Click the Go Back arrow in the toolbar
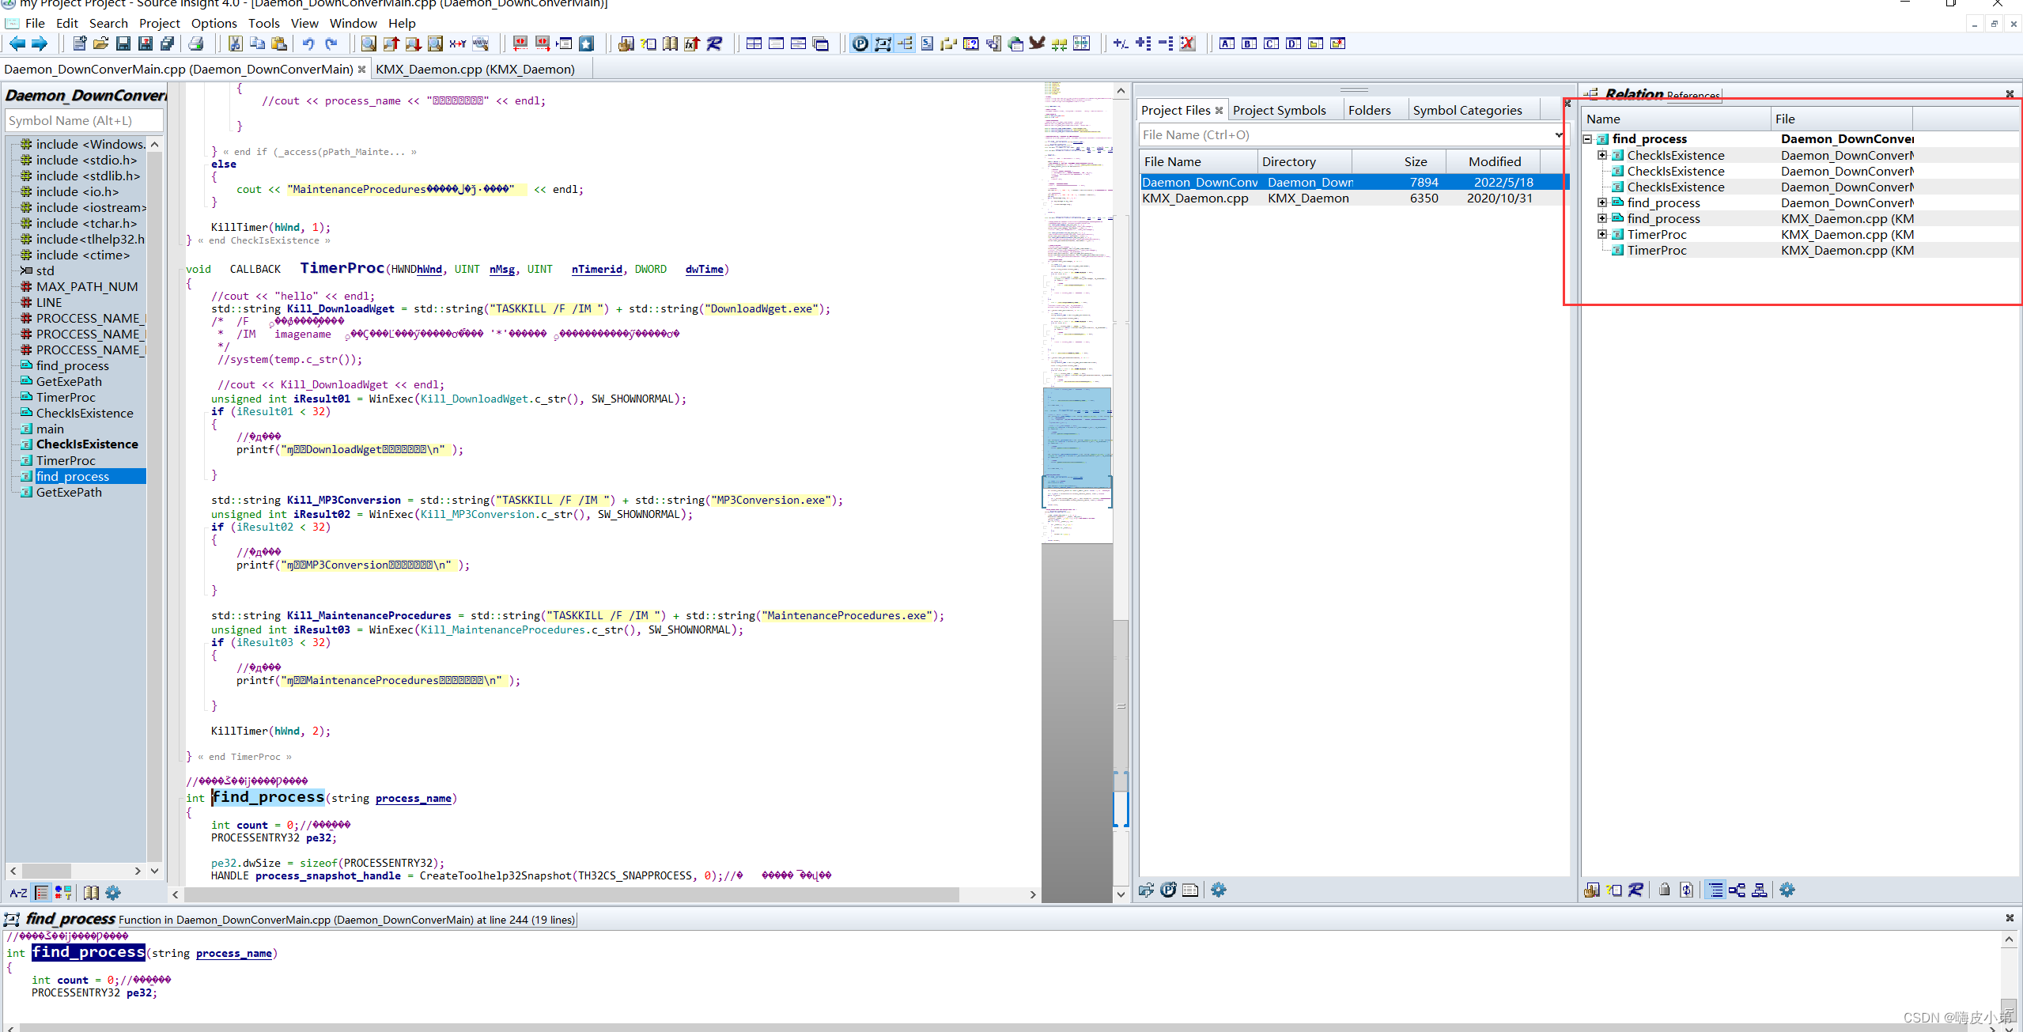The width and height of the screenshot is (2023, 1032). pos(17,43)
